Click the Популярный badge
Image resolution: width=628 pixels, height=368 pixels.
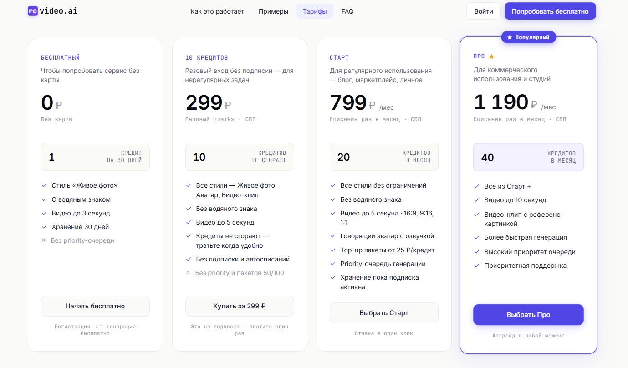click(529, 37)
